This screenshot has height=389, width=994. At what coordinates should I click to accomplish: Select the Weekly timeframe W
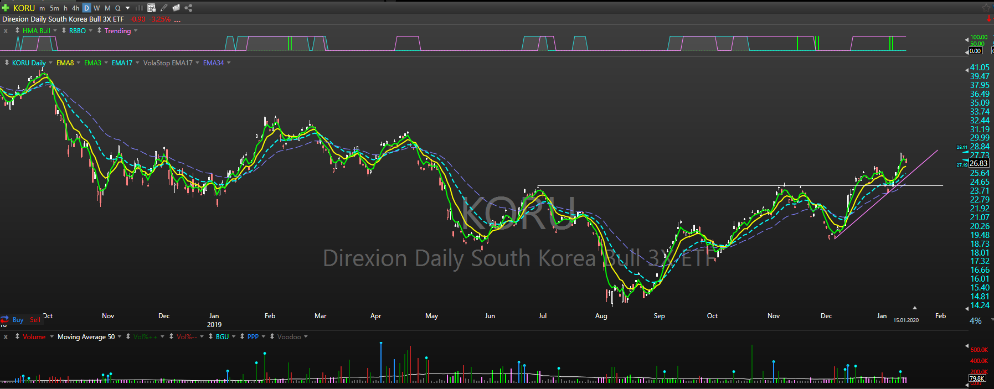(x=96, y=8)
